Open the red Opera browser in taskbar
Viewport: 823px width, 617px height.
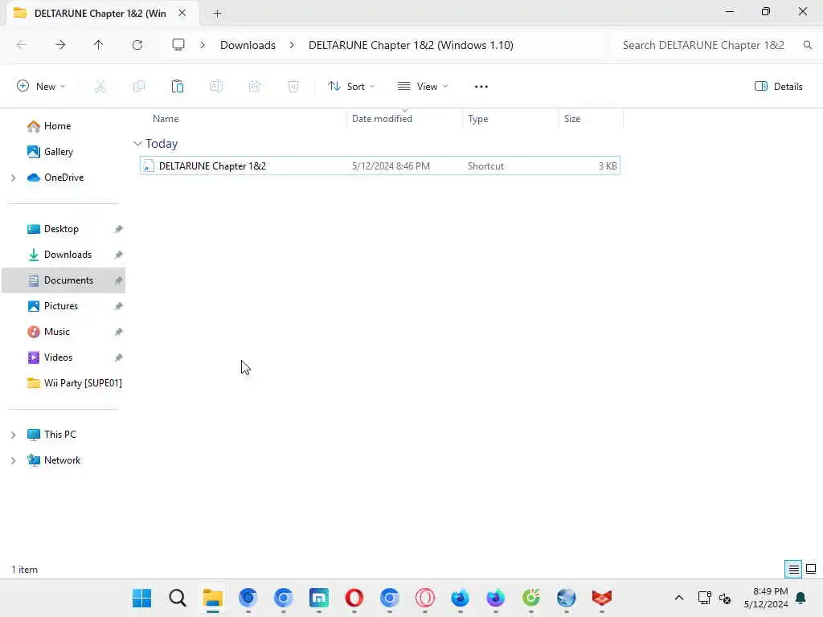(354, 598)
